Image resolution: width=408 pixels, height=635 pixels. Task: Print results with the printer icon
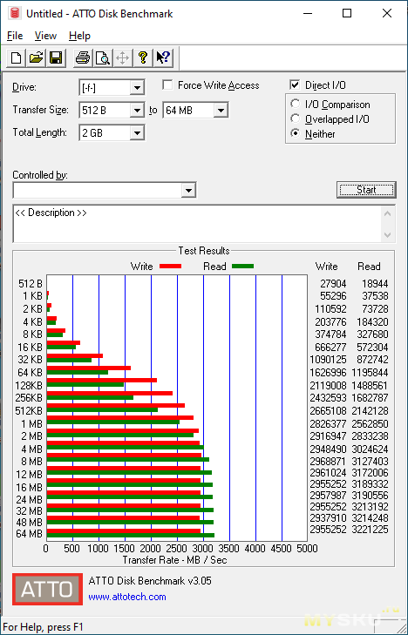point(83,57)
